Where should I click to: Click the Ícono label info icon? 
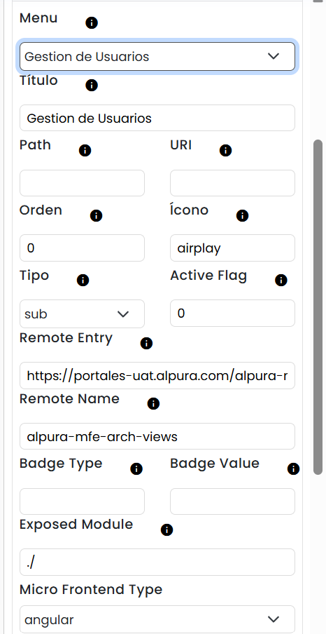242,215
